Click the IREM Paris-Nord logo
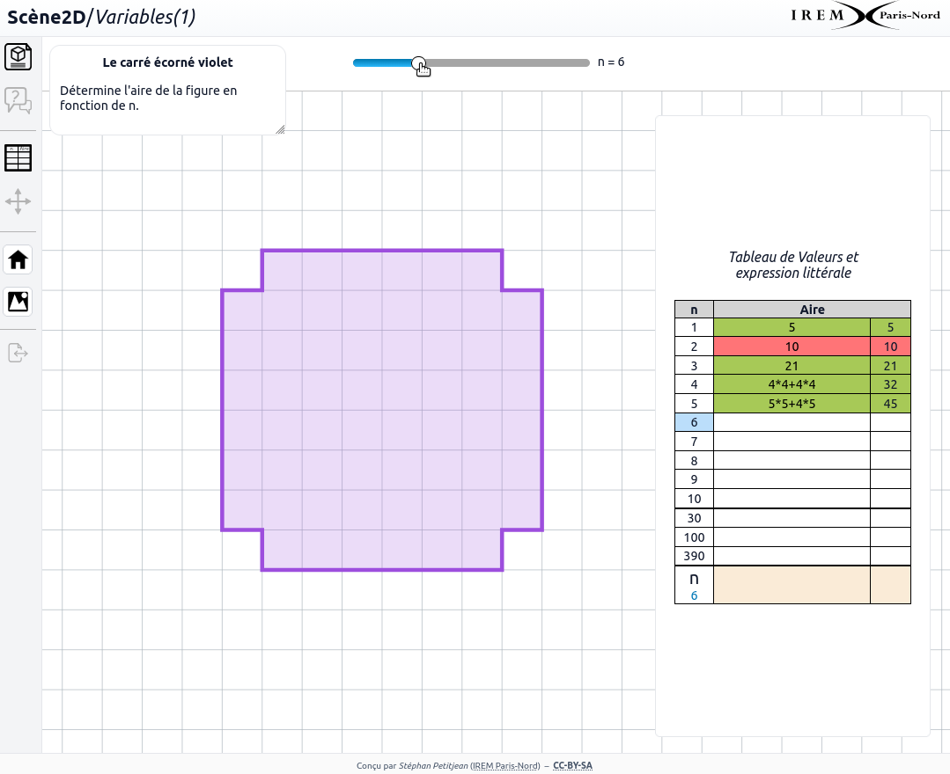The height and width of the screenshot is (774, 950). [865, 15]
